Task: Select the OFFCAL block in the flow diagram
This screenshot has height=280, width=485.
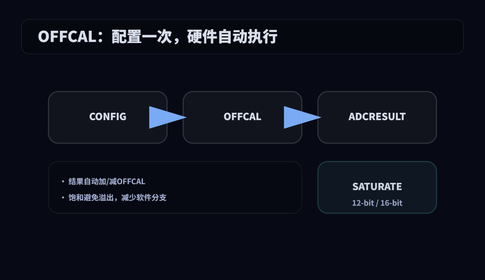Action: 242,116
